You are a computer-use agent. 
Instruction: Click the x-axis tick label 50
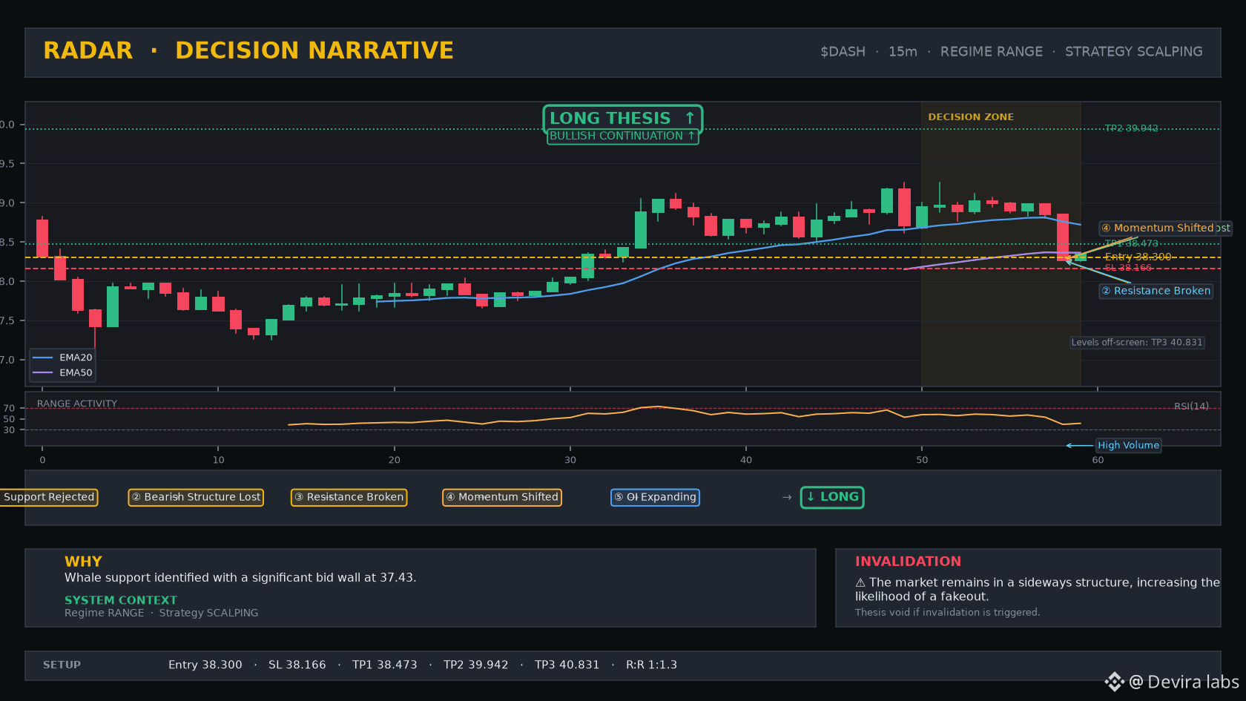pos(921,460)
